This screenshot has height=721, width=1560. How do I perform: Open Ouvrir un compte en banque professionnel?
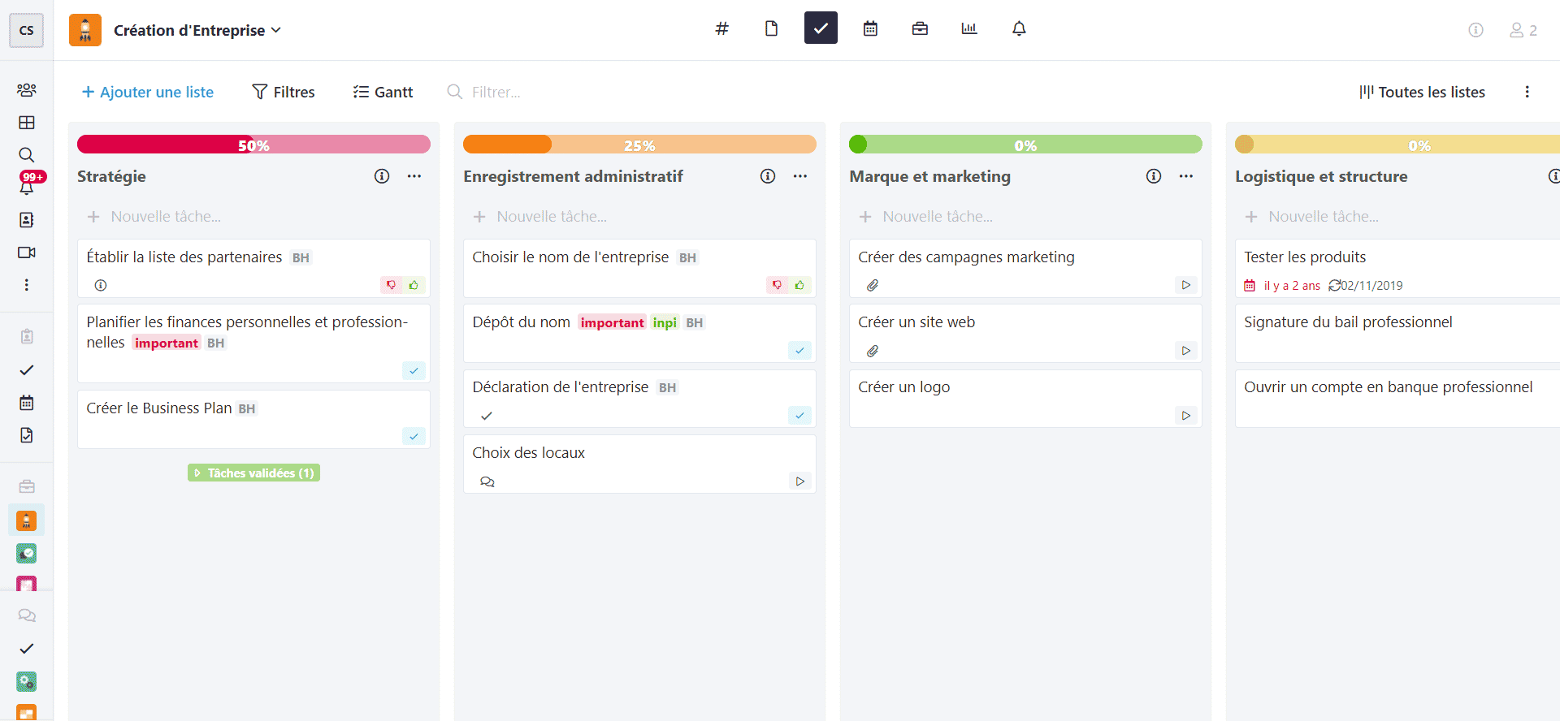tap(1397, 398)
